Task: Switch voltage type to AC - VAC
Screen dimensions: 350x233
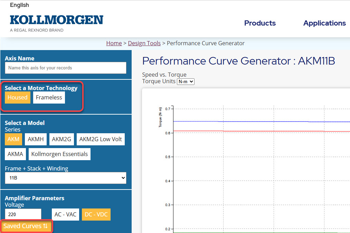Action: pos(65,214)
